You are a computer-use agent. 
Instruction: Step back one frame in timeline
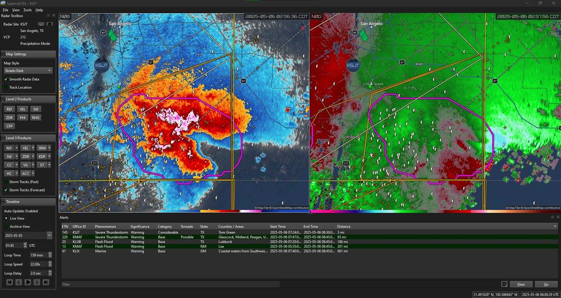point(19,282)
